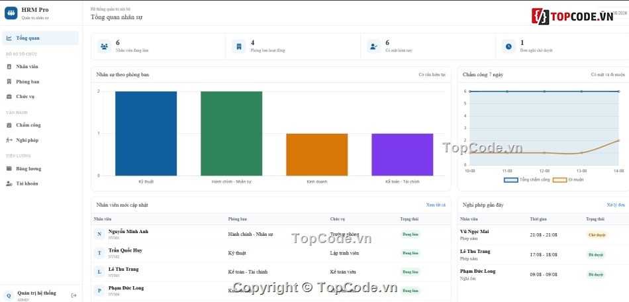Viewport: 629px width, 302px height.
Task: Click Kế toán viên position cell
Action: (343, 272)
